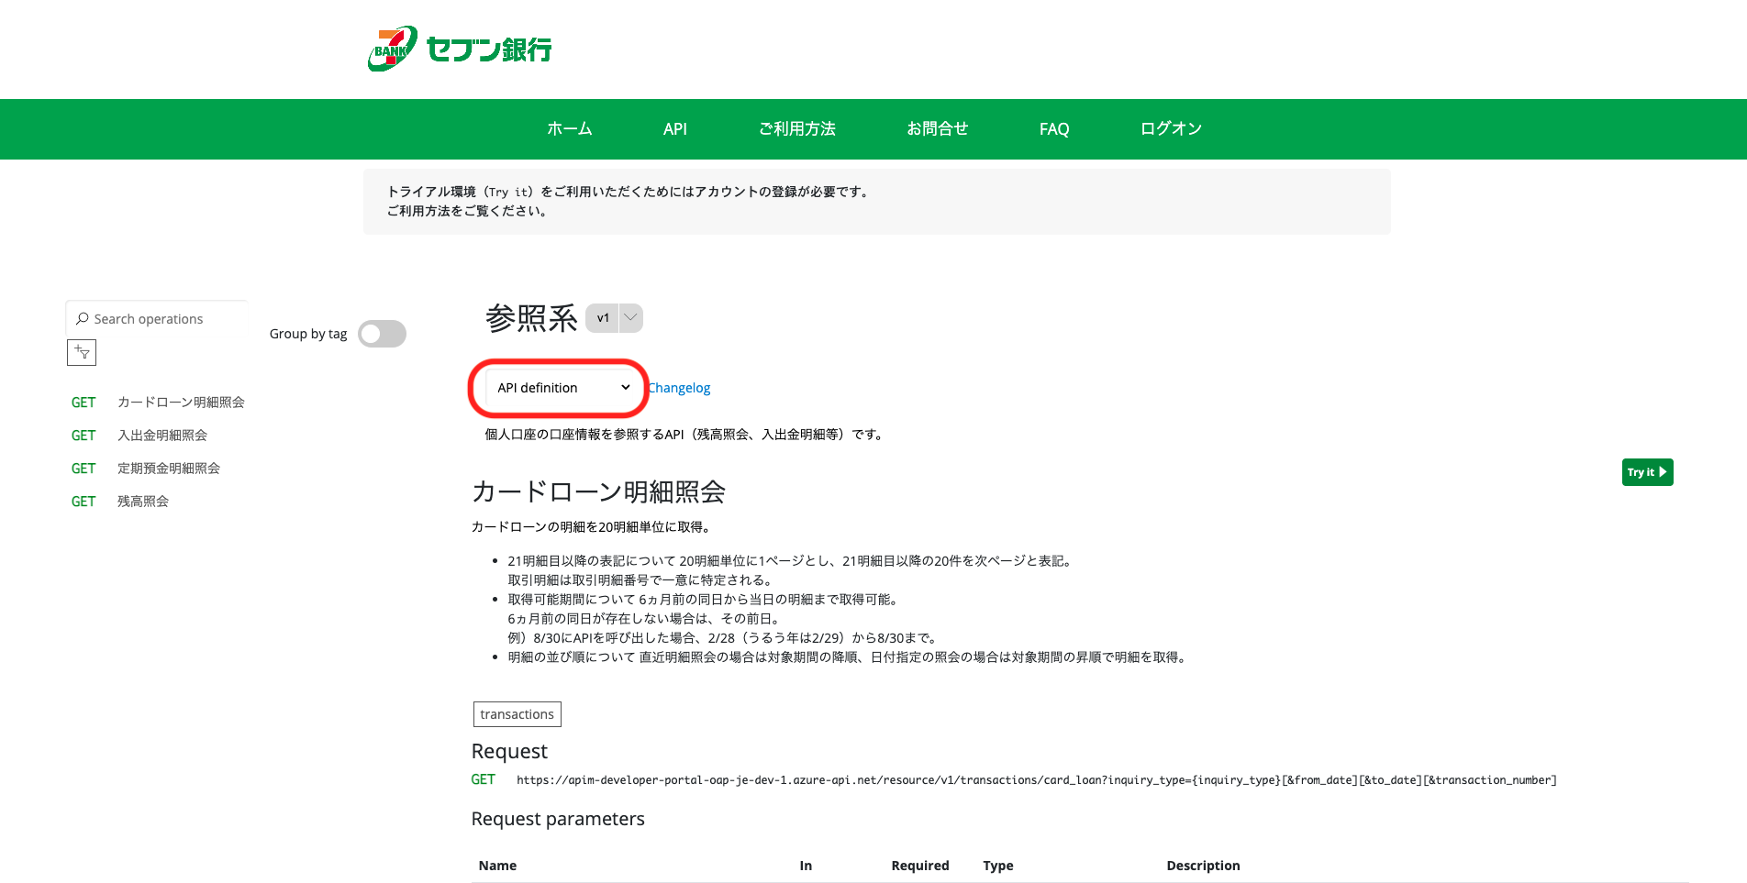Viewport: 1747px width, 883px height.
Task: Click the transactions tag
Action: coord(517,714)
